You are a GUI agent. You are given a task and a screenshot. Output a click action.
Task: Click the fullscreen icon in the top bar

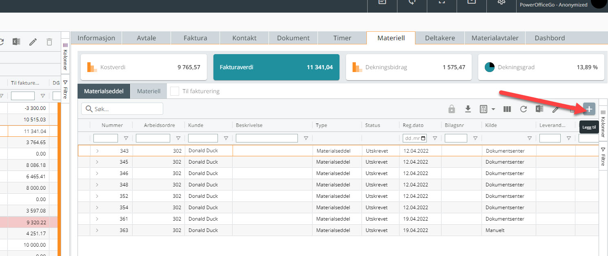(x=442, y=2)
